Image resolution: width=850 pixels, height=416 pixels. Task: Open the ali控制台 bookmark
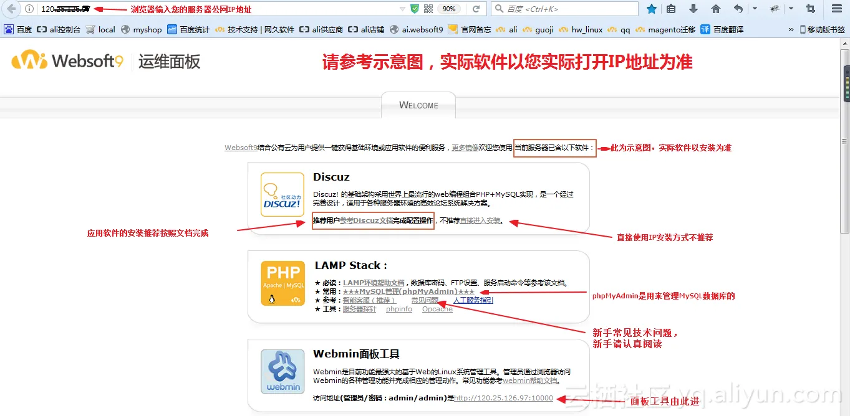[x=59, y=29]
